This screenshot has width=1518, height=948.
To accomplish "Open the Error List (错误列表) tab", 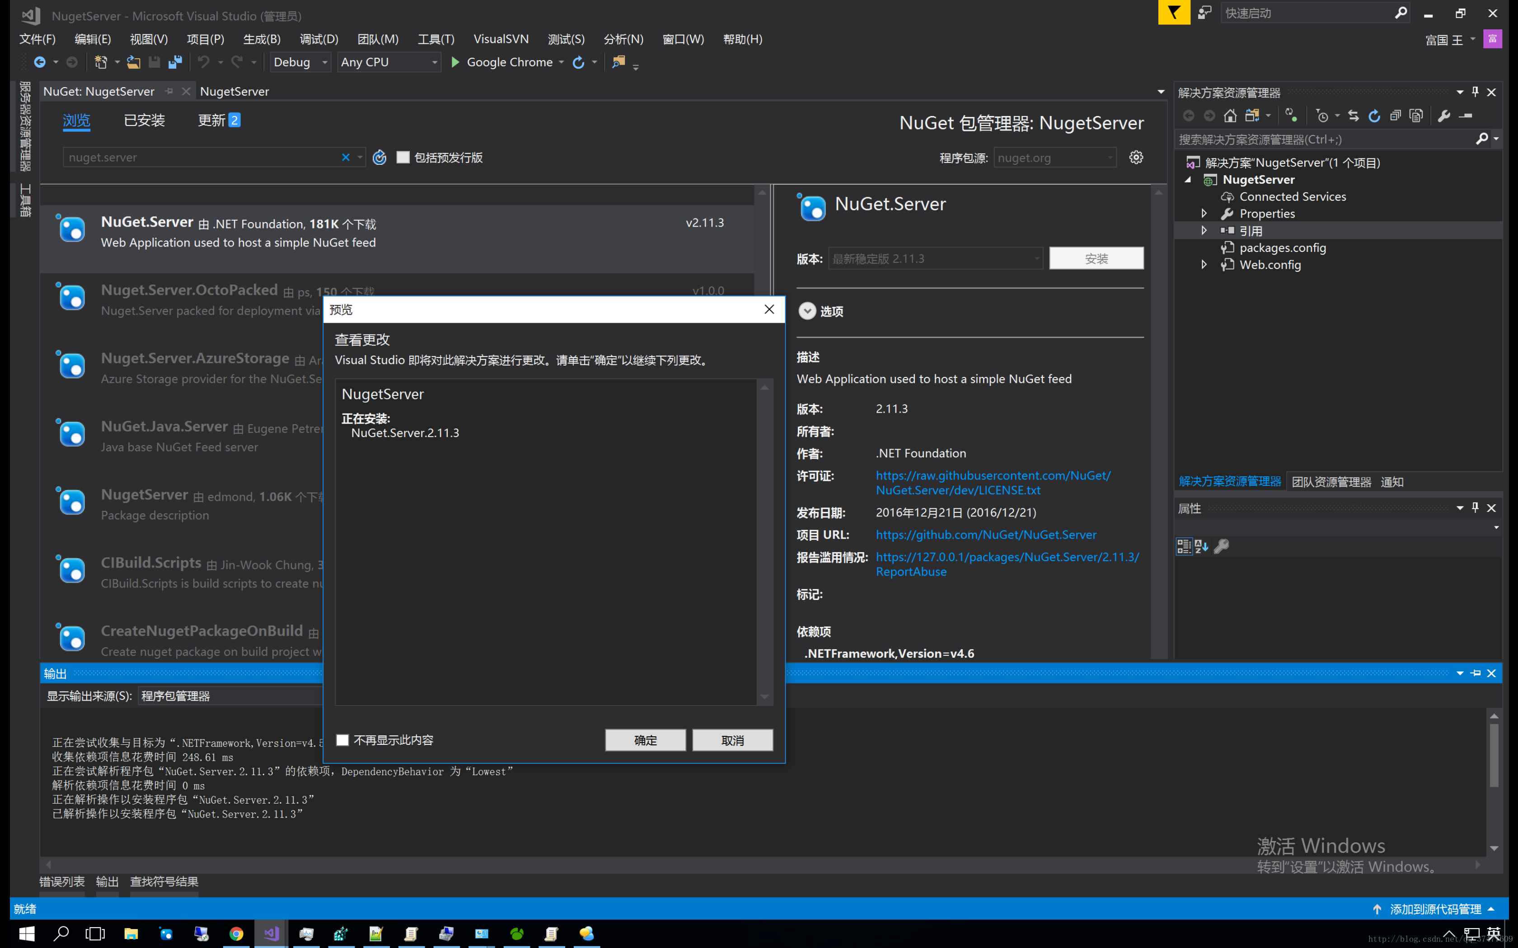I will [x=62, y=882].
